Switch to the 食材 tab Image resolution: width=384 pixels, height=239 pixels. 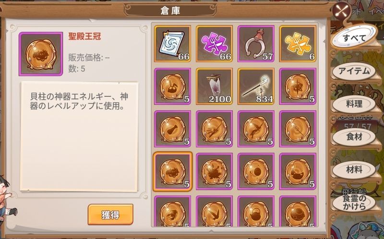pyautogui.click(x=354, y=137)
